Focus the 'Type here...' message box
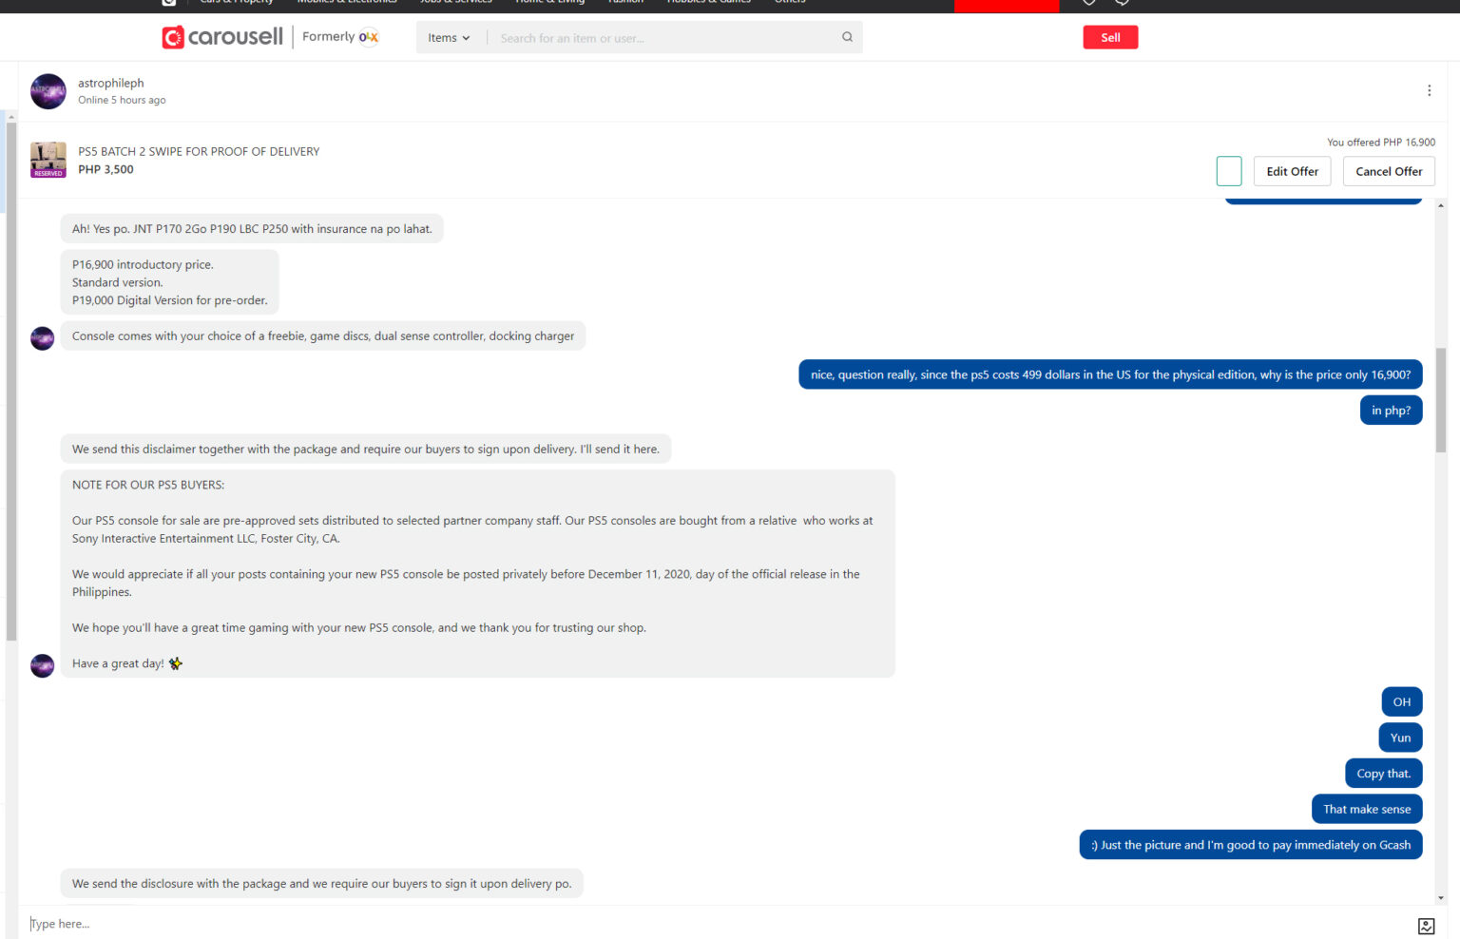1460x939 pixels. click(x=713, y=924)
